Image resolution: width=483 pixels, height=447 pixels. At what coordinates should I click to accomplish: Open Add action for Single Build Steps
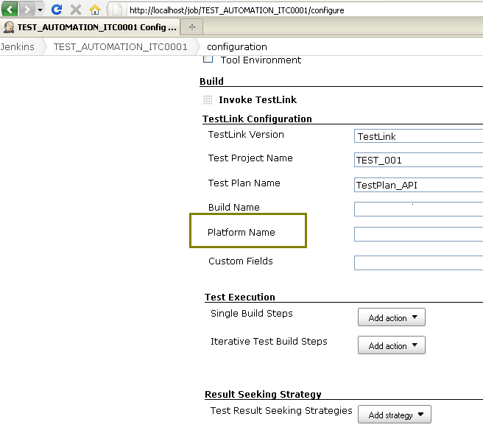tap(391, 317)
